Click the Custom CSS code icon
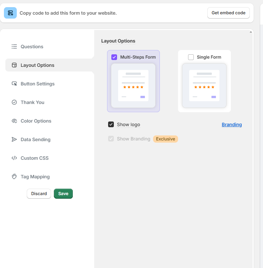263x268 pixels. (14, 158)
